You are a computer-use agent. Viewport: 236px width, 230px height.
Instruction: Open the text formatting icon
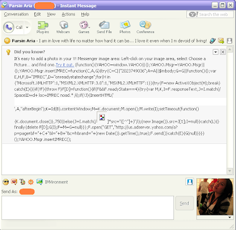pyautogui.click(x=22, y=182)
